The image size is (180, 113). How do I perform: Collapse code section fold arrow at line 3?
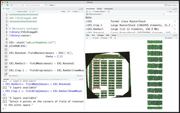coord(8,22)
